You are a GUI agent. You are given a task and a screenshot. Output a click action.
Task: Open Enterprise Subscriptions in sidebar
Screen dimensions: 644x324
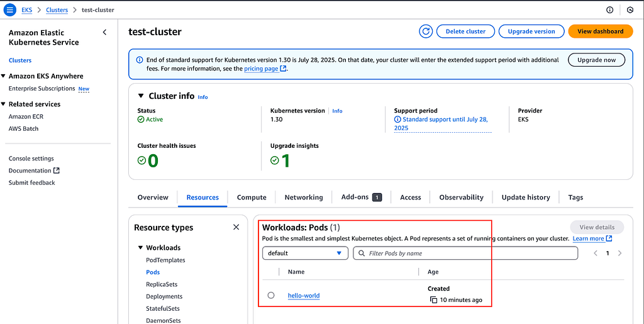[42, 88]
